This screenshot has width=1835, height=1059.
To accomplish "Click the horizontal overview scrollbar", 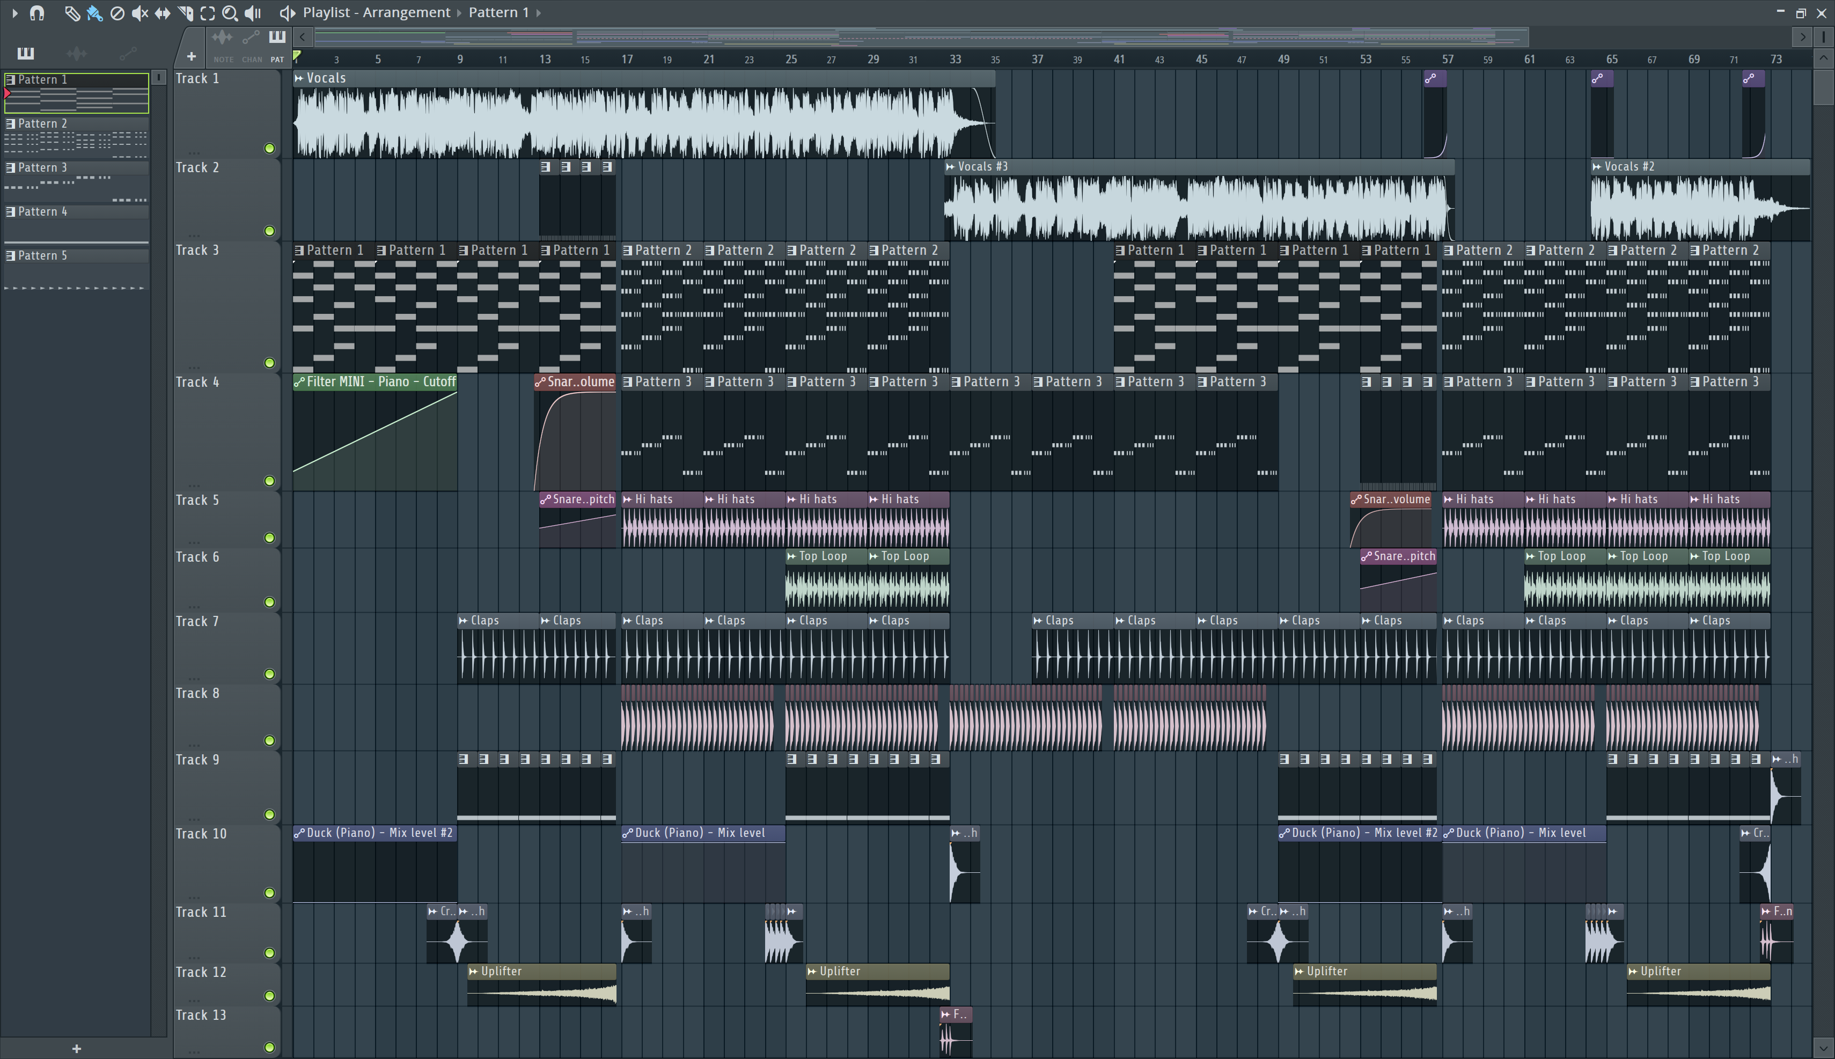I will pos(921,36).
